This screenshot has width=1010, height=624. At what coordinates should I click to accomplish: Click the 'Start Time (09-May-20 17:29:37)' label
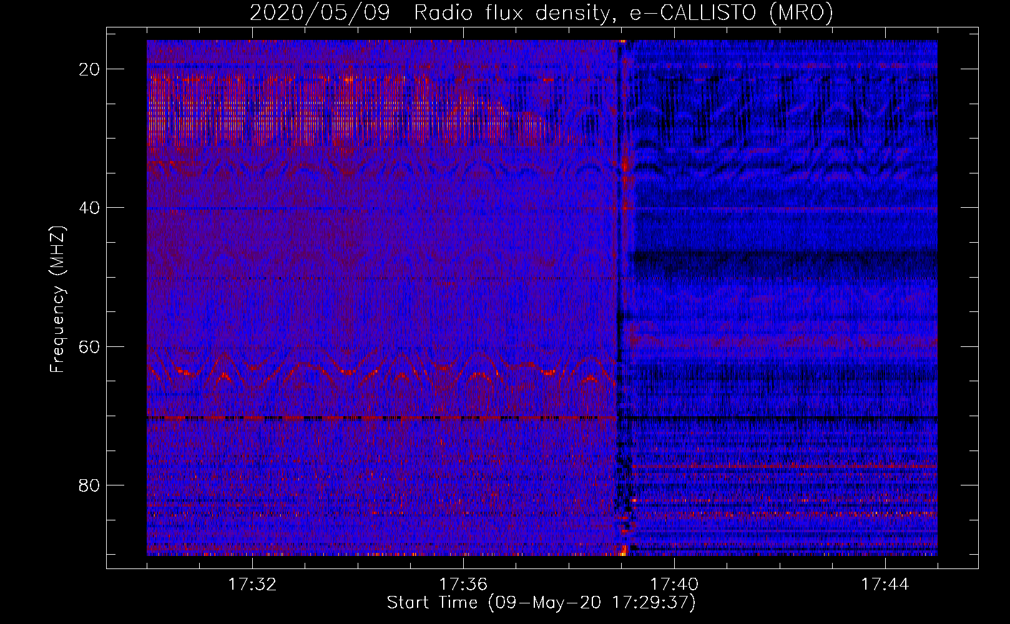point(541,603)
